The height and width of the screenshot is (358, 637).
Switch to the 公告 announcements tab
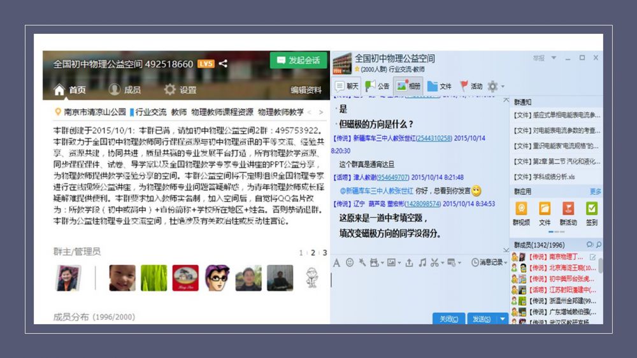pos(376,86)
